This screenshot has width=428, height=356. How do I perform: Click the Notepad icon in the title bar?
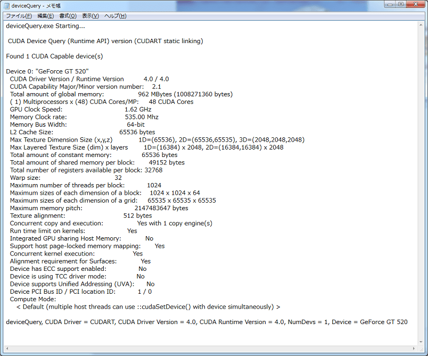pos(5,5)
